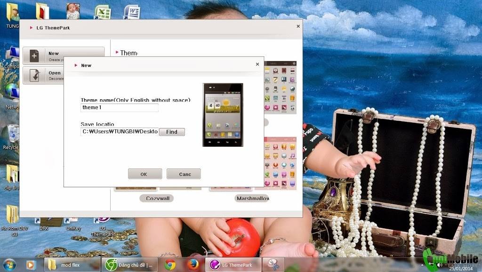The height and width of the screenshot is (272, 482).
Task: Switch to 'mod flex' folder taskbar item
Action: 72,264
